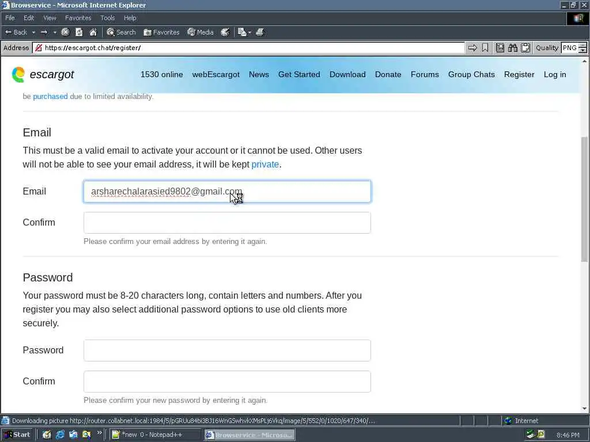Open the Log in nav link
The width and height of the screenshot is (590, 442).
tap(555, 74)
